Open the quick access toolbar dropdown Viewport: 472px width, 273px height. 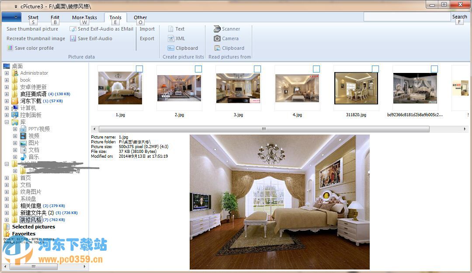coord(16,6)
